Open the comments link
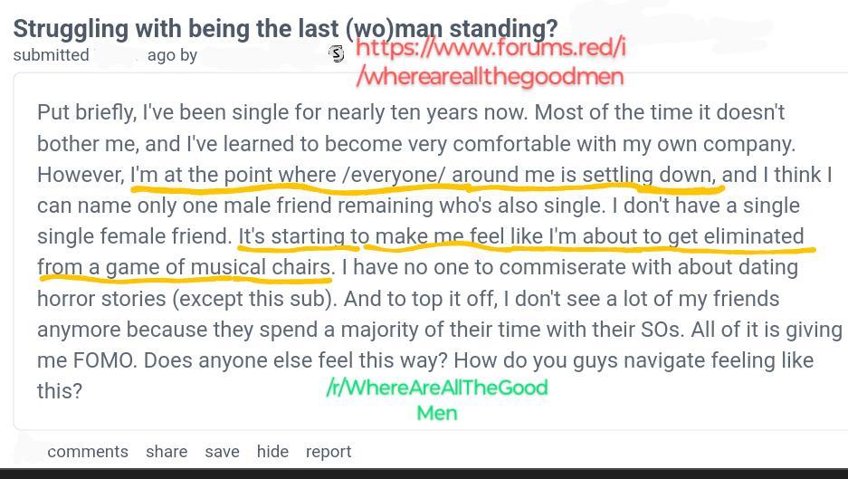Viewport: 848px width, 479px height. (88, 452)
